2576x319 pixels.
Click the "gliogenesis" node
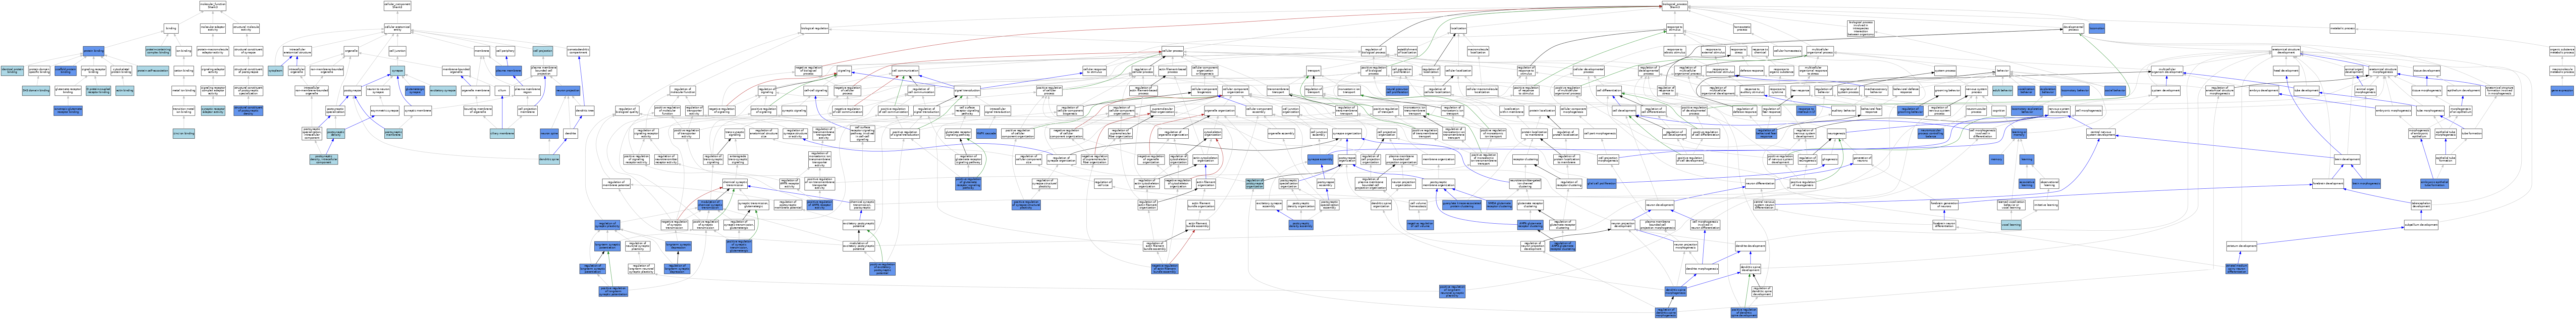click(1830, 159)
